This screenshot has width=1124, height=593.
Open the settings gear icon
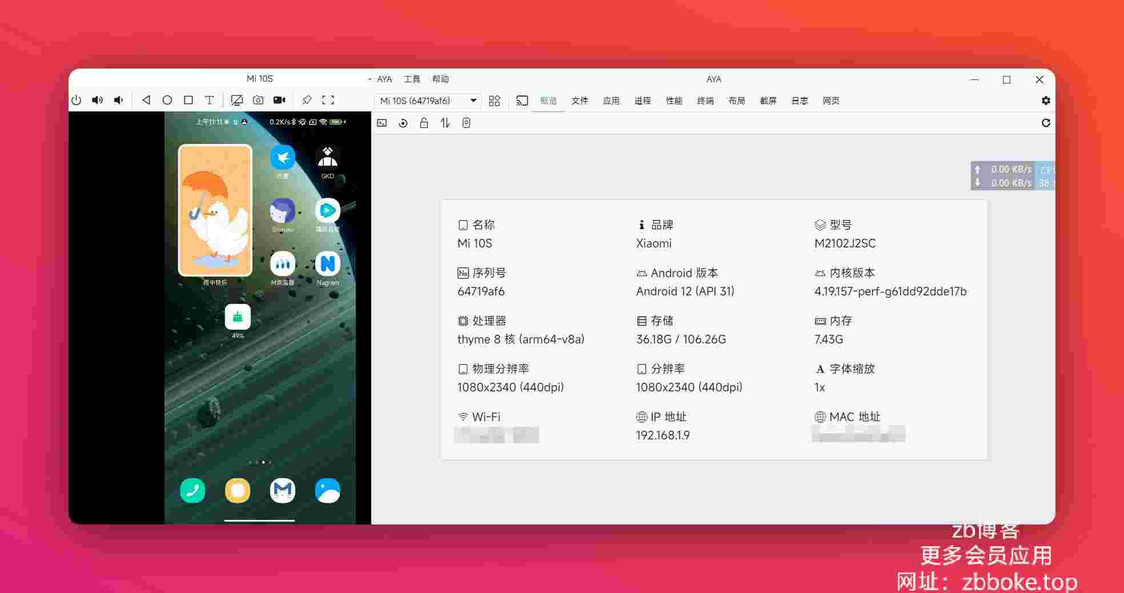tap(1046, 101)
